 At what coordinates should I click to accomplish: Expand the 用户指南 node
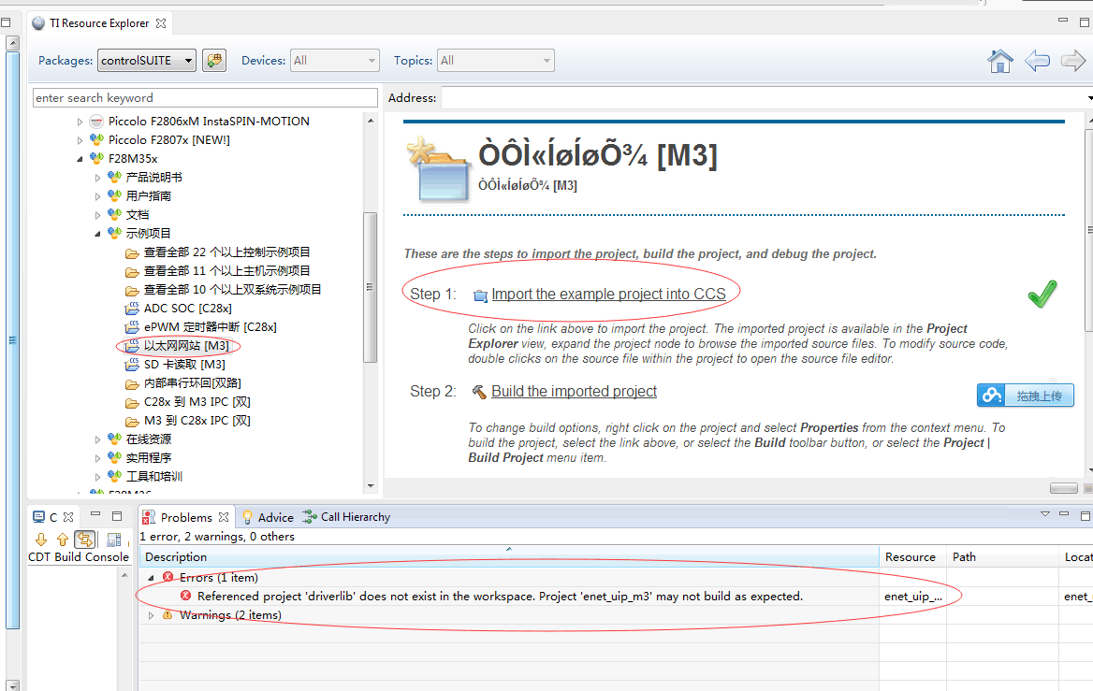pyautogui.click(x=97, y=196)
